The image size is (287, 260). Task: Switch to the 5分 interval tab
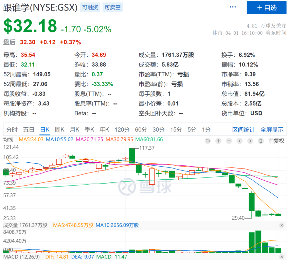click(192, 129)
